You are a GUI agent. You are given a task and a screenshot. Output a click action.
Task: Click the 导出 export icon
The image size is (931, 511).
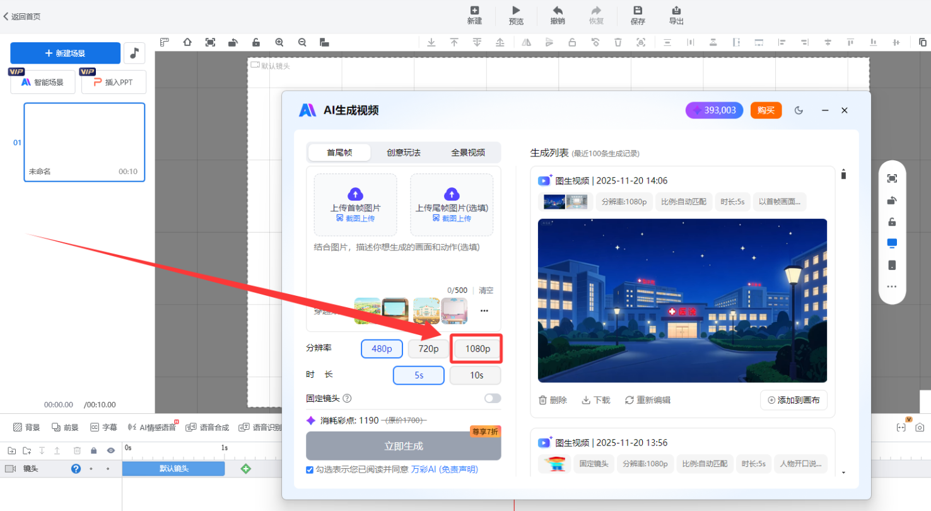[676, 11]
